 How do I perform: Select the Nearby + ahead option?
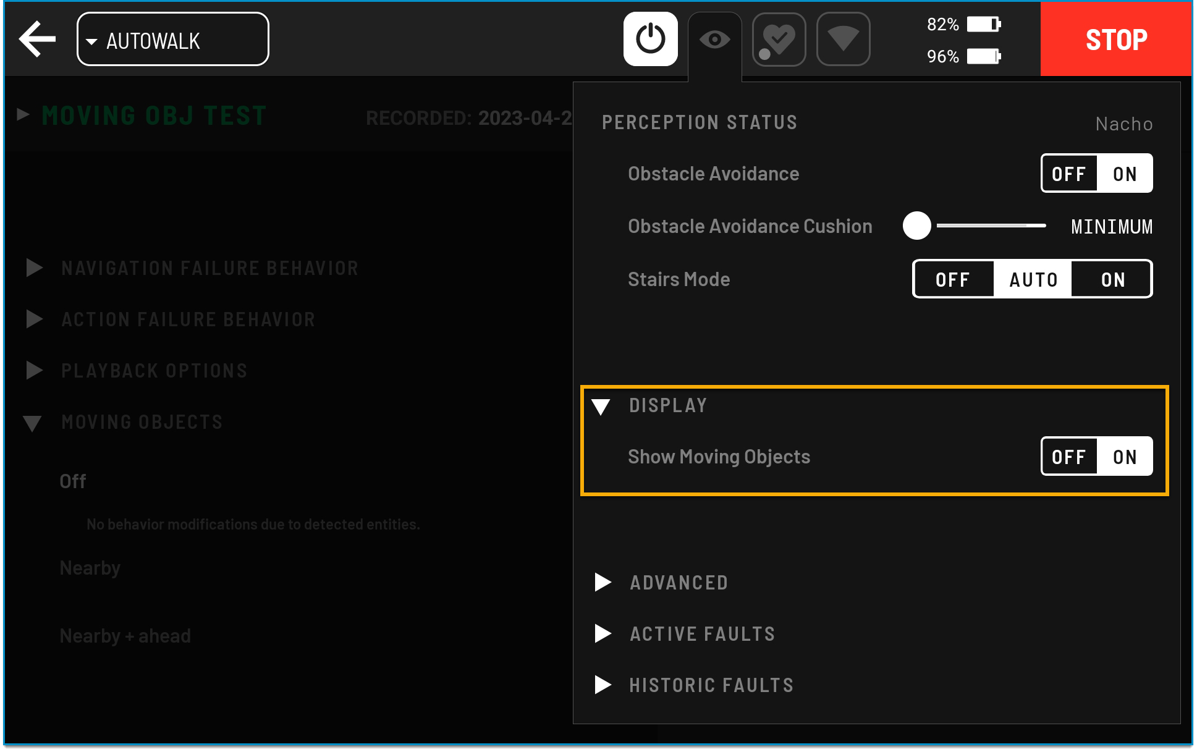tap(125, 636)
